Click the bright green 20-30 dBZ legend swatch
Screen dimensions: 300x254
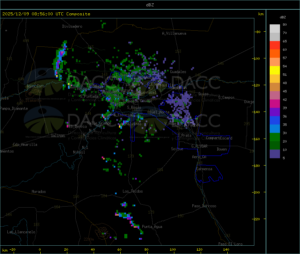pos(275,137)
